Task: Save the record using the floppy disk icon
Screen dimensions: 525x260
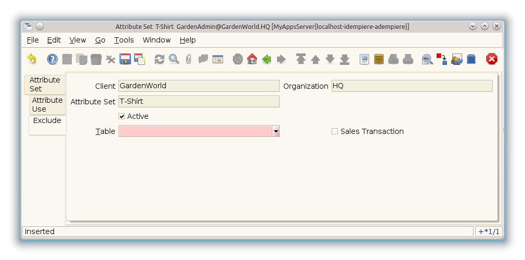Action: (125, 59)
